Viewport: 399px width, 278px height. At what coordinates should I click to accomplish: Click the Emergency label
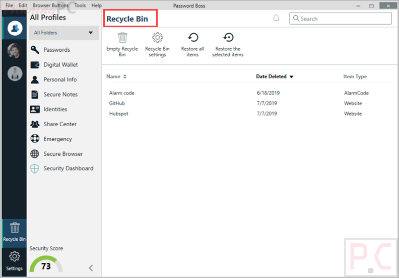pyautogui.click(x=58, y=139)
